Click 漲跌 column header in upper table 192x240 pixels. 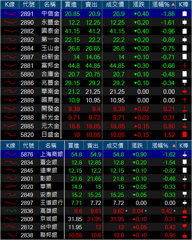[x=139, y=4]
